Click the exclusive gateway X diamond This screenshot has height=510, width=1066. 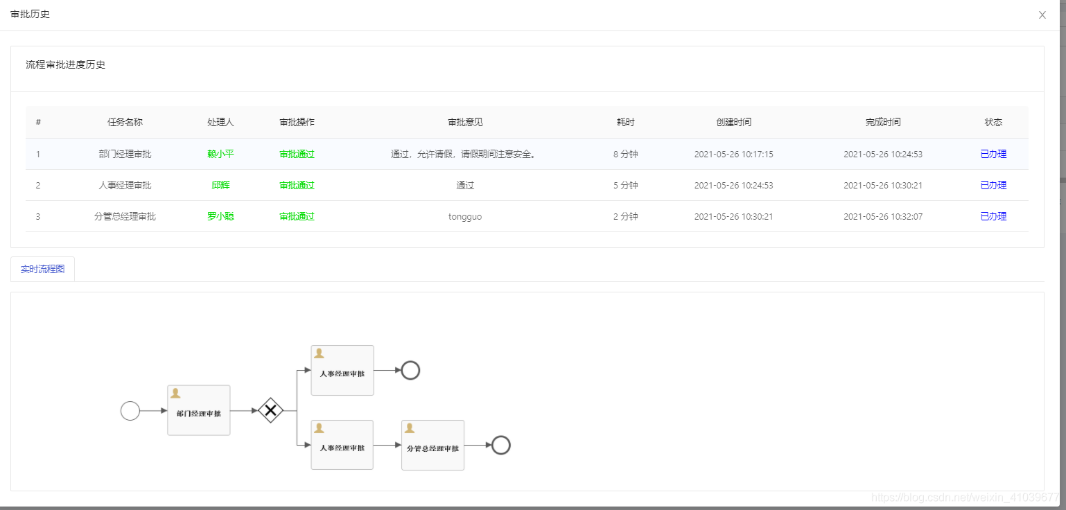[x=270, y=411]
